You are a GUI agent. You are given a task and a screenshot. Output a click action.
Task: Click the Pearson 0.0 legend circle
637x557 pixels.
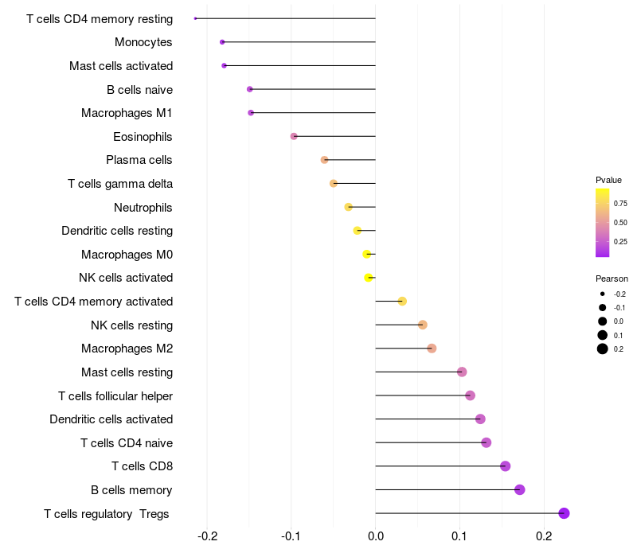603,321
